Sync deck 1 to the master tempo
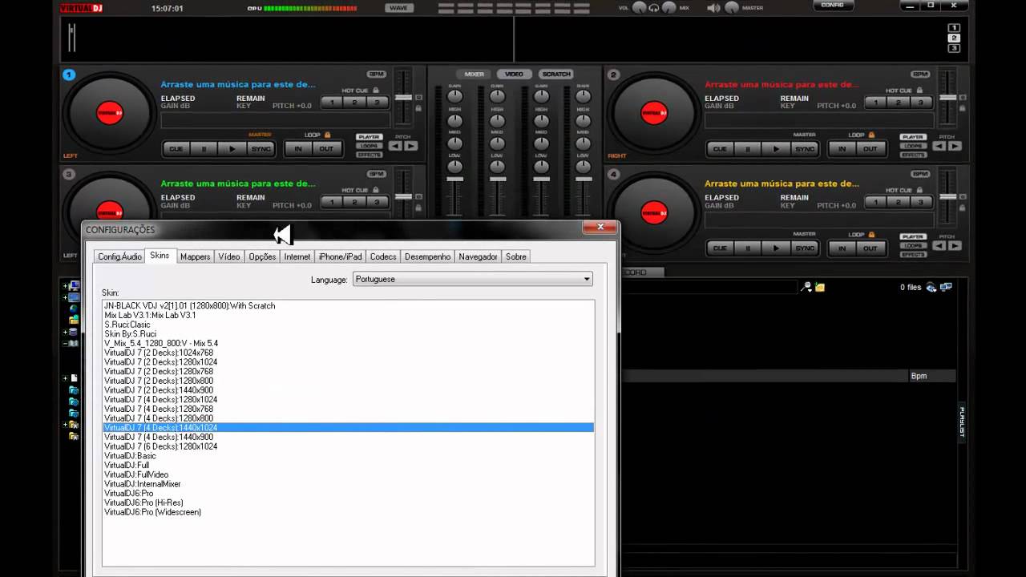This screenshot has height=577, width=1026. (261, 149)
